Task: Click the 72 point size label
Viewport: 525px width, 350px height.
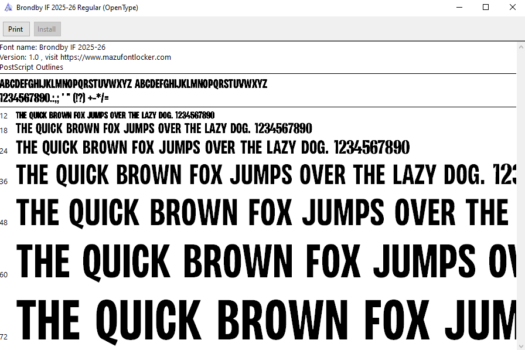Action: [x=4, y=337]
